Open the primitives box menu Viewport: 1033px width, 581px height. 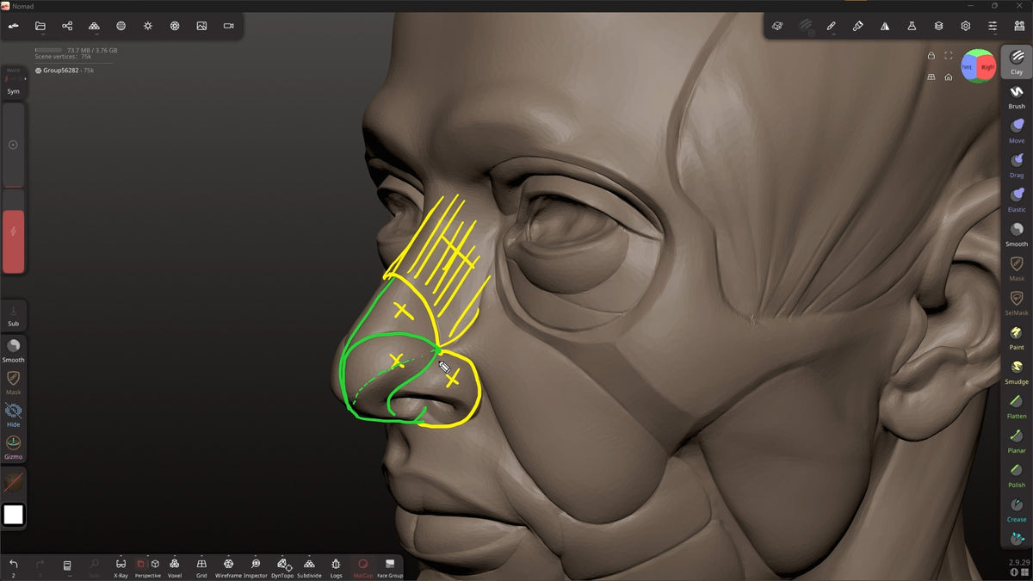coord(777,26)
